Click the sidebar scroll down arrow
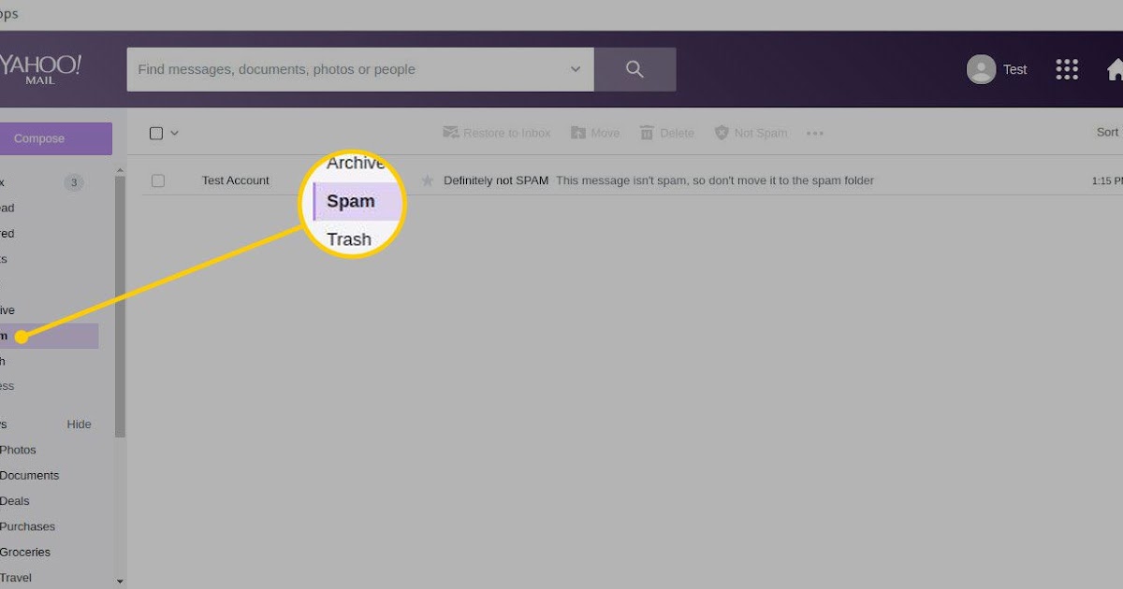1123x589 pixels. (119, 581)
